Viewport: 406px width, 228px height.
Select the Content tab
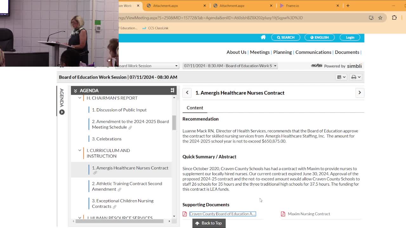(195, 108)
